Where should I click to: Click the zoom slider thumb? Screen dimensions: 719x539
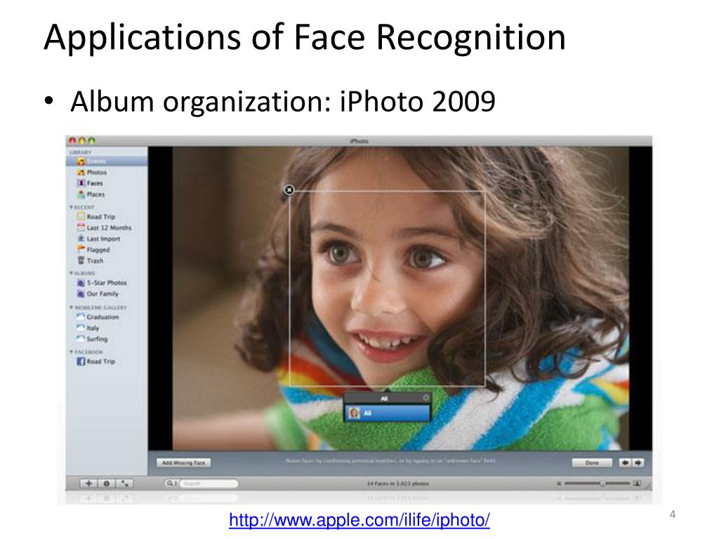pos(602,483)
